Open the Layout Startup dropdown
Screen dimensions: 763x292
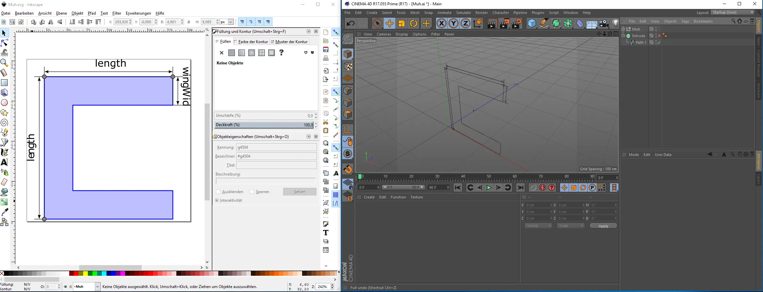733,13
